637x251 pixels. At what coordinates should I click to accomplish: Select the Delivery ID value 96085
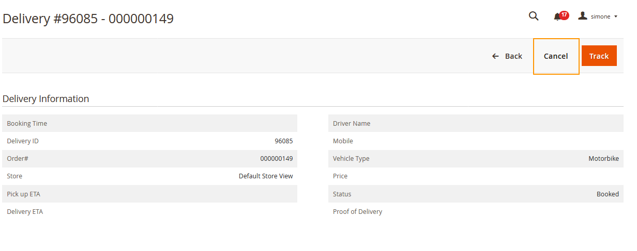[x=284, y=141]
